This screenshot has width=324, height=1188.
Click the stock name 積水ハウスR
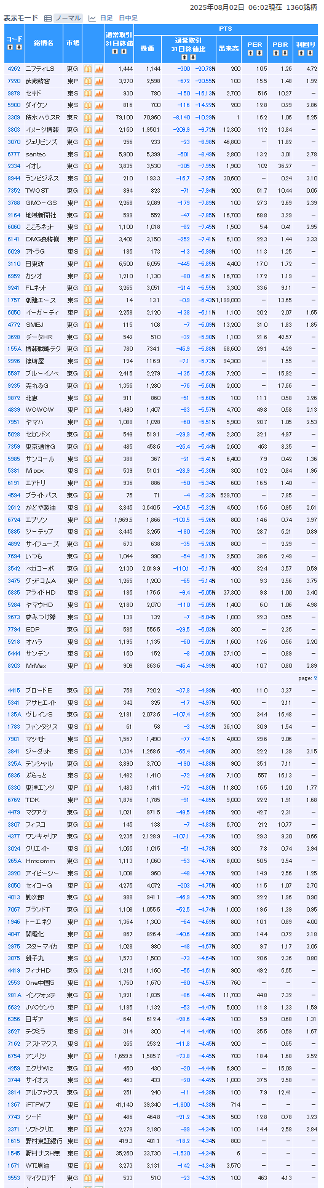(42, 118)
